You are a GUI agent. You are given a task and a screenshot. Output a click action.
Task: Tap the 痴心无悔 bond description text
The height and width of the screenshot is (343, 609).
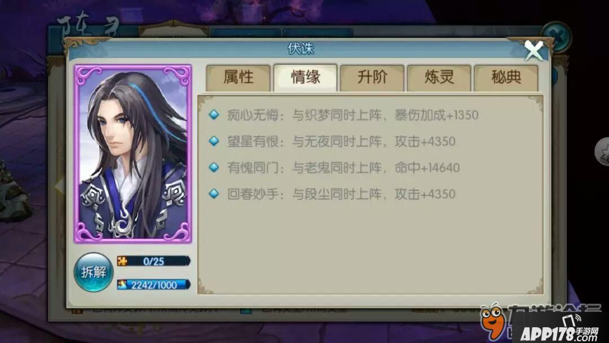[352, 115]
